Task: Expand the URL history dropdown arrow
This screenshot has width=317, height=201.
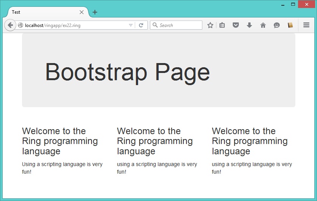Action: click(x=131, y=25)
